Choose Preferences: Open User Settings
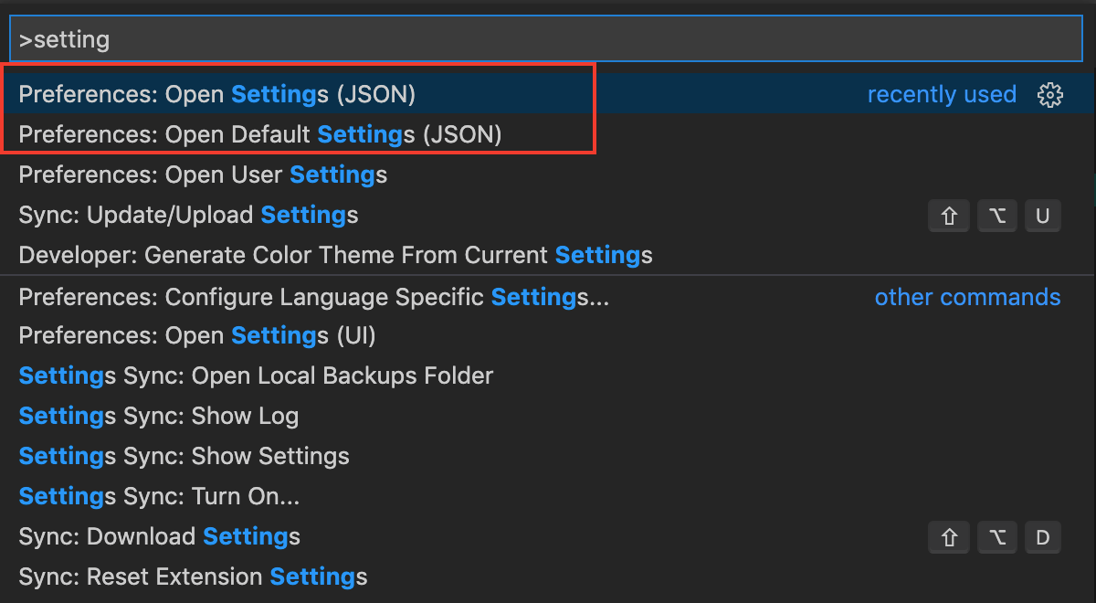 point(548,175)
